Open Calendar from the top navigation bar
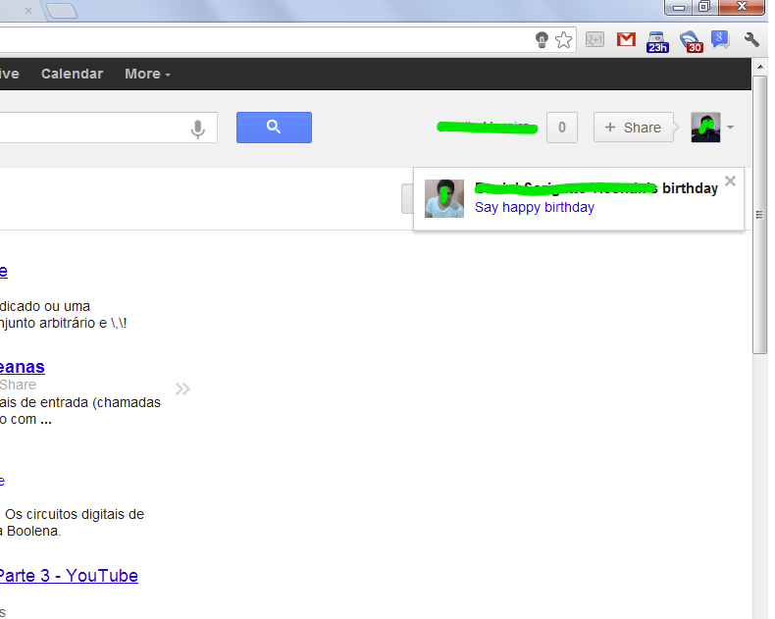The width and height of the screenshot is (775, 619). tap(72, 74)
